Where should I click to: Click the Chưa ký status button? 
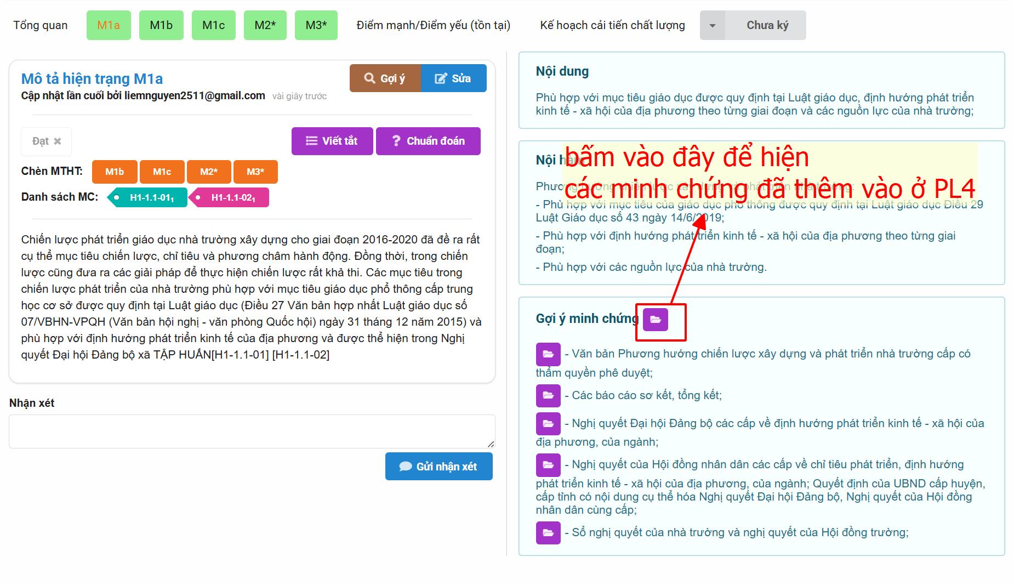coord(767,25)
